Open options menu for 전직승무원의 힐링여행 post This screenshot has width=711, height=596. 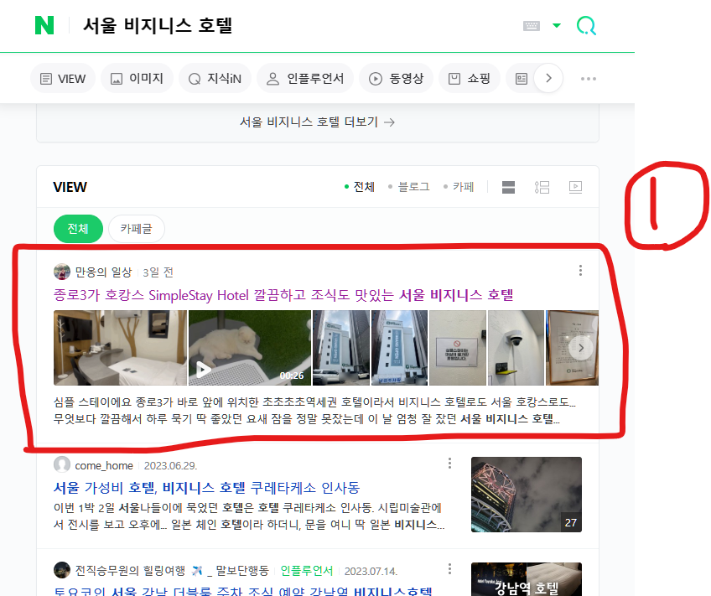coord(449,569)
